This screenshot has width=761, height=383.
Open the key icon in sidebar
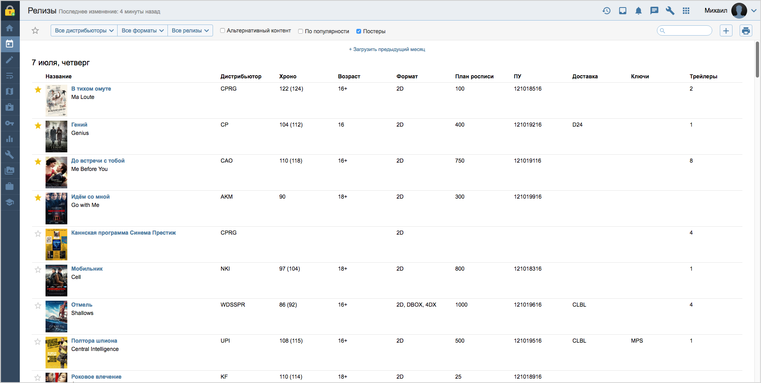coord(10,123)
